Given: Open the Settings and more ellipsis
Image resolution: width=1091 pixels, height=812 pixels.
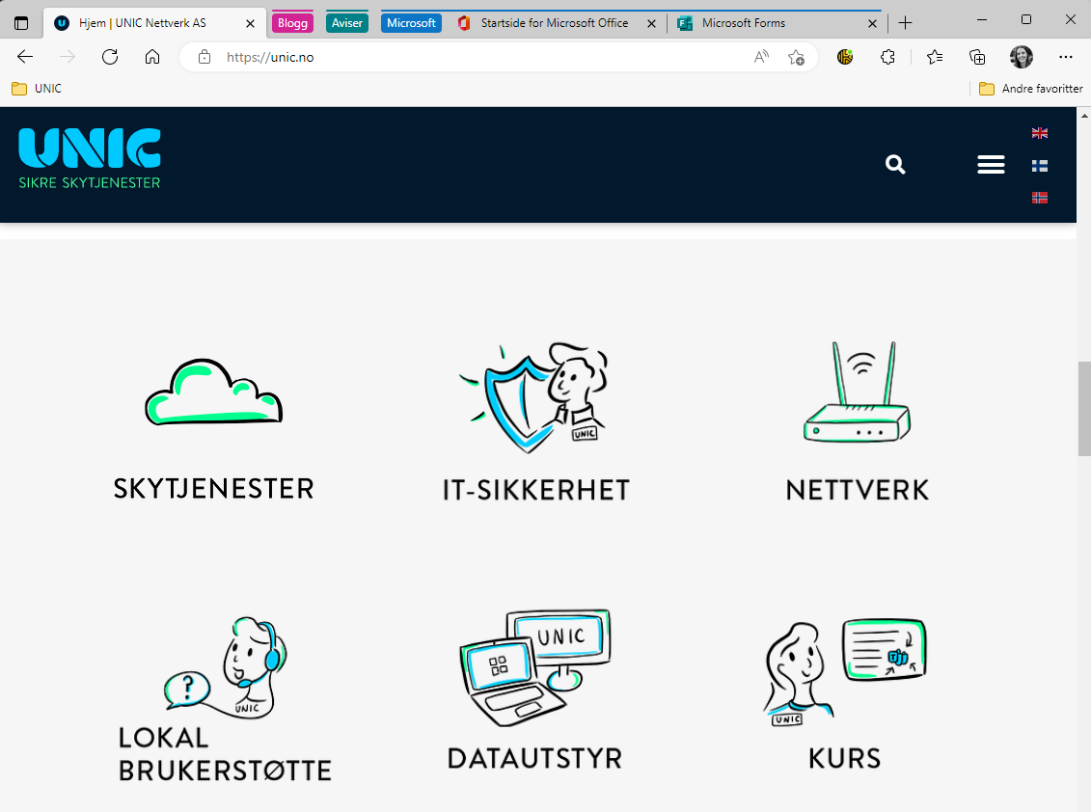Looking at the screenshot, I should (x=1065, y=57).
